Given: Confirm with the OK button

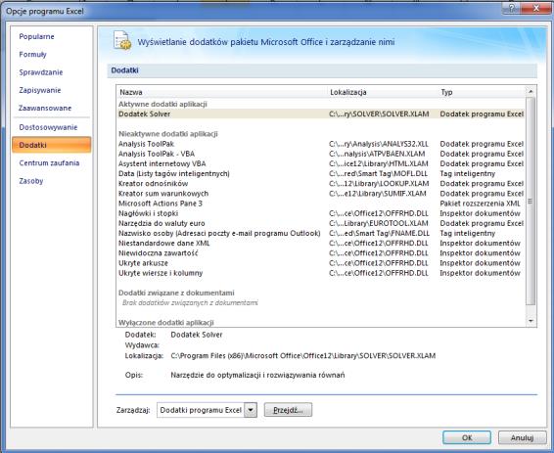Looking at the screenshot, I should [x=467, y=437].
